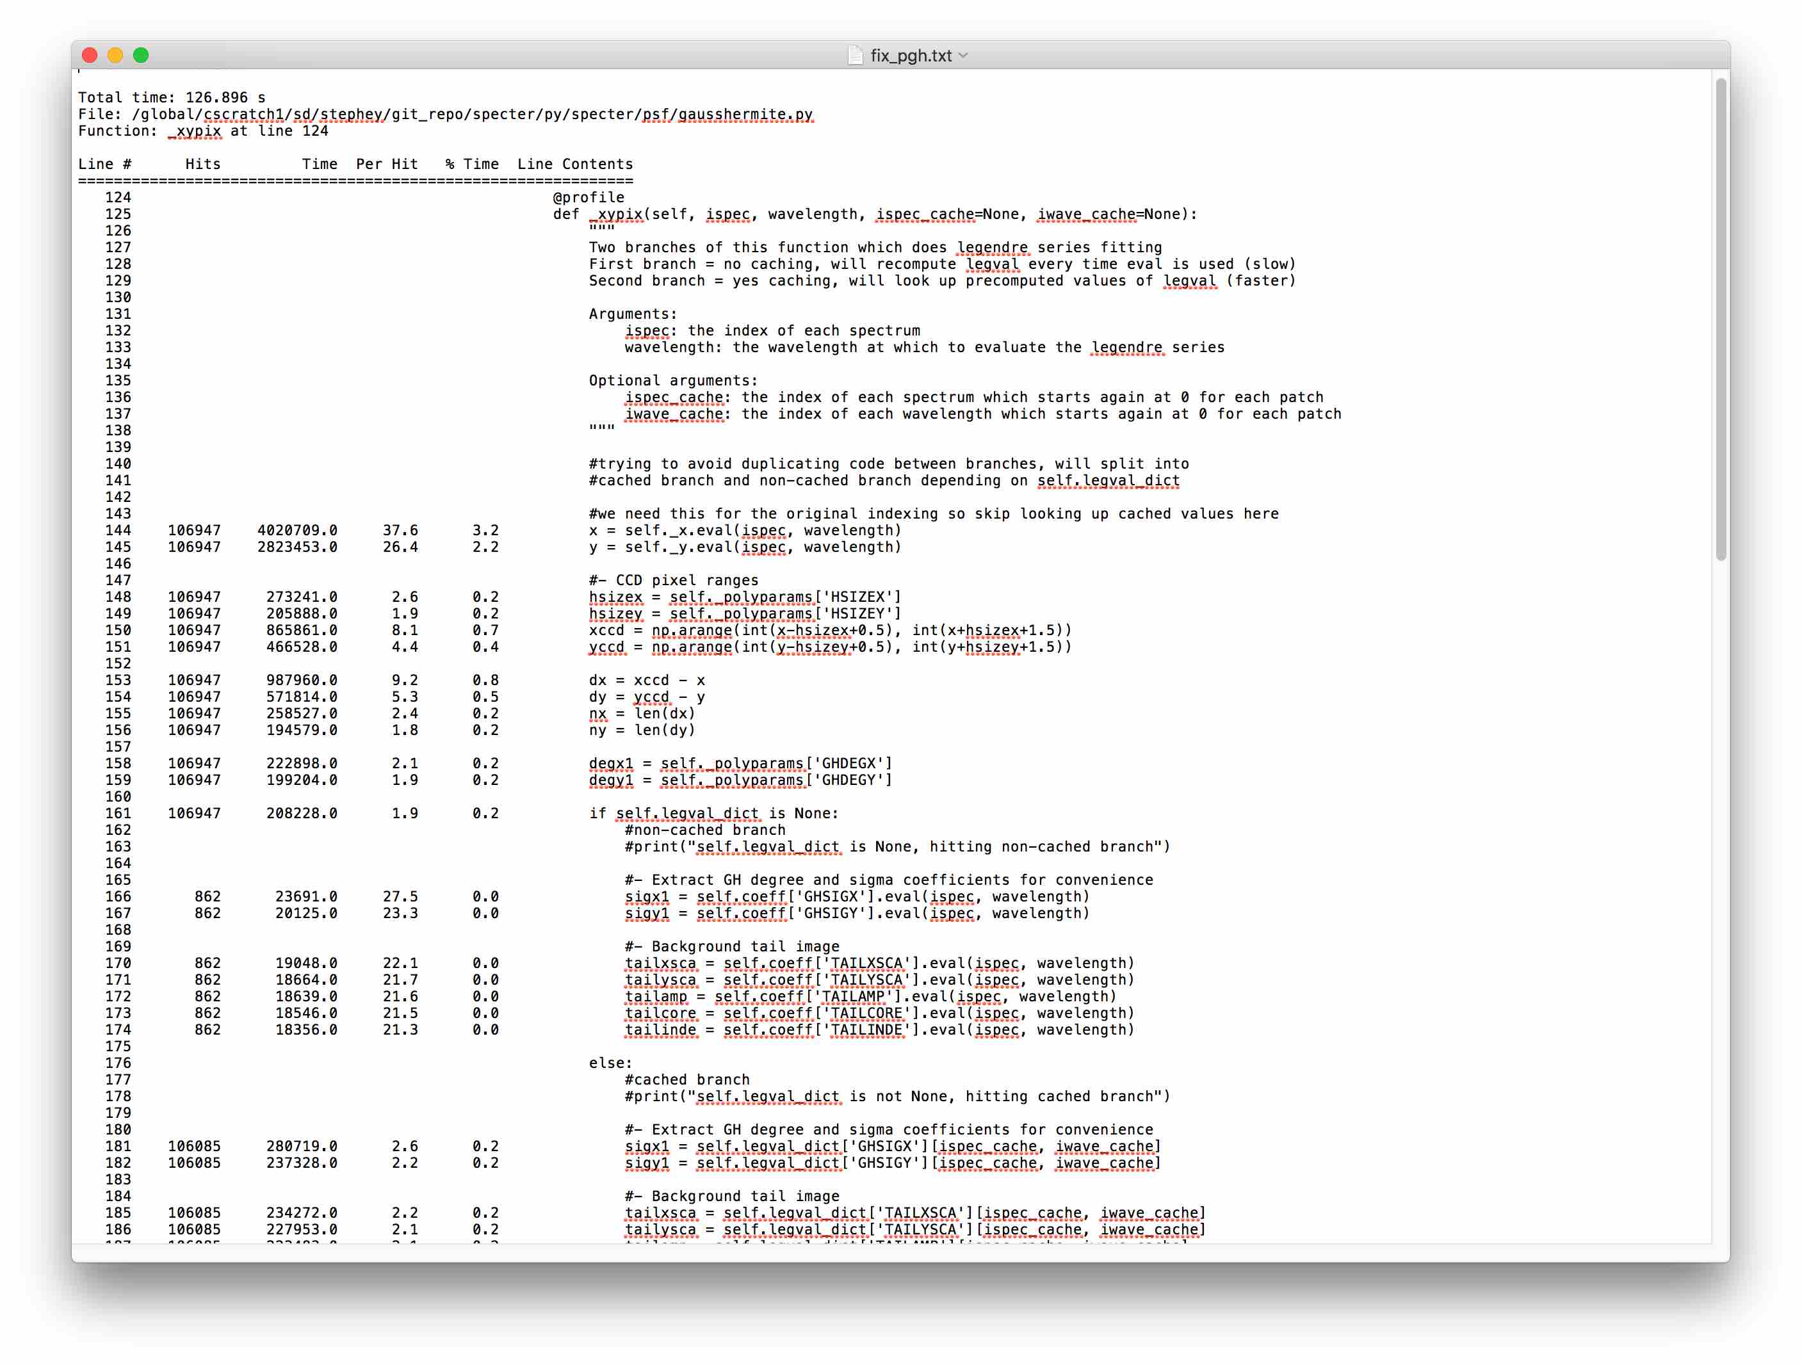
Task: Click the green full-screen window button
Action: [140, 54]
